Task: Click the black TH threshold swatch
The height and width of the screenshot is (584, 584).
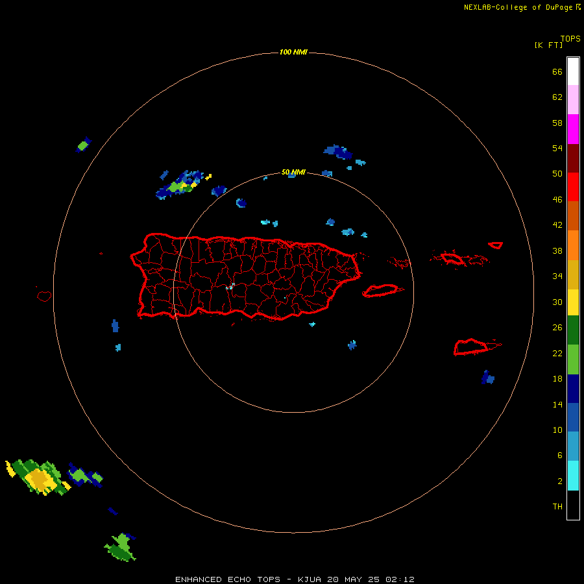Action: [573, 505]
